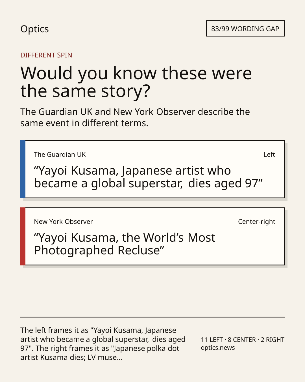Click the subtitle describing both outlets
Image resolution: width=305 pixels, height=382 pixels.
click(135, 117)
